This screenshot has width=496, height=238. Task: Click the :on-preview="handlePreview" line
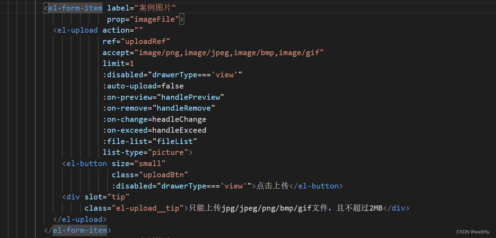163,97
